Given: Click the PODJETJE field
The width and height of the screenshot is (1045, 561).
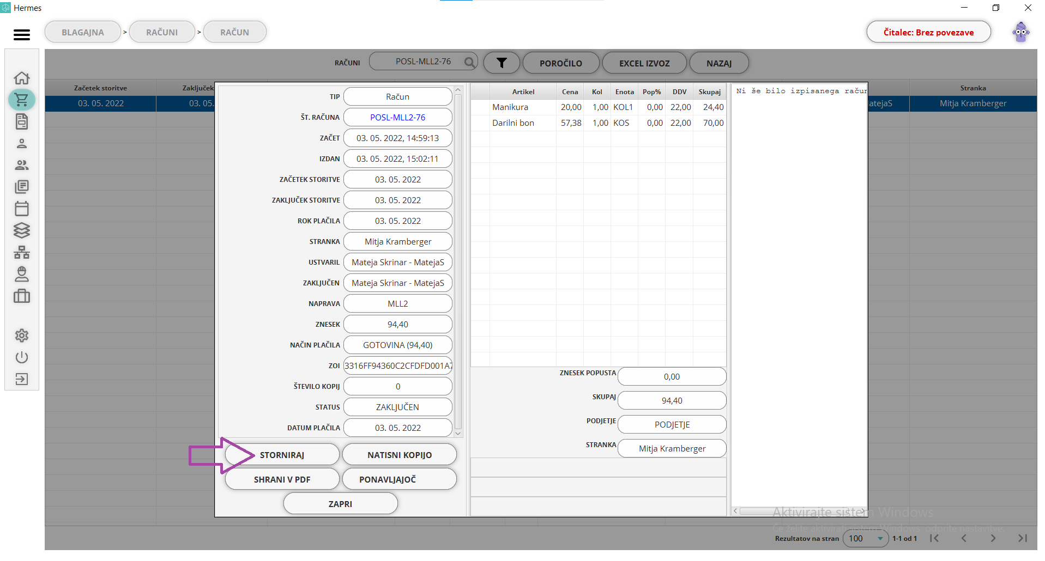Looking at the screenshot, I should (672, 424).
